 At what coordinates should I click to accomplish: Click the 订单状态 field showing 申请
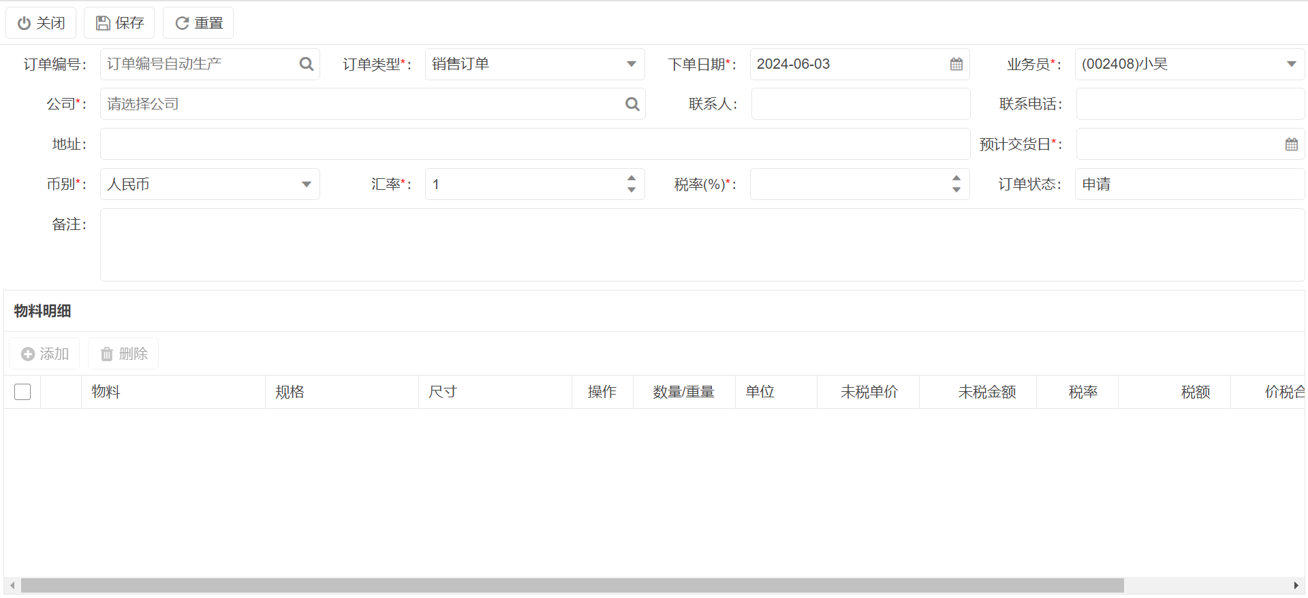point(1189,184)
